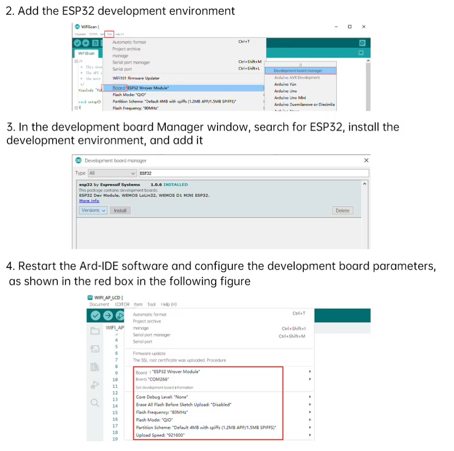
Task: Click the "1.0.6 INSTALLED" version text
Action: click(x=169, y=184)
